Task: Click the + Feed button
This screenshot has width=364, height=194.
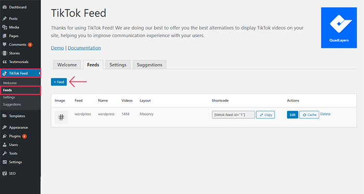Action: (x=59, y=82)
